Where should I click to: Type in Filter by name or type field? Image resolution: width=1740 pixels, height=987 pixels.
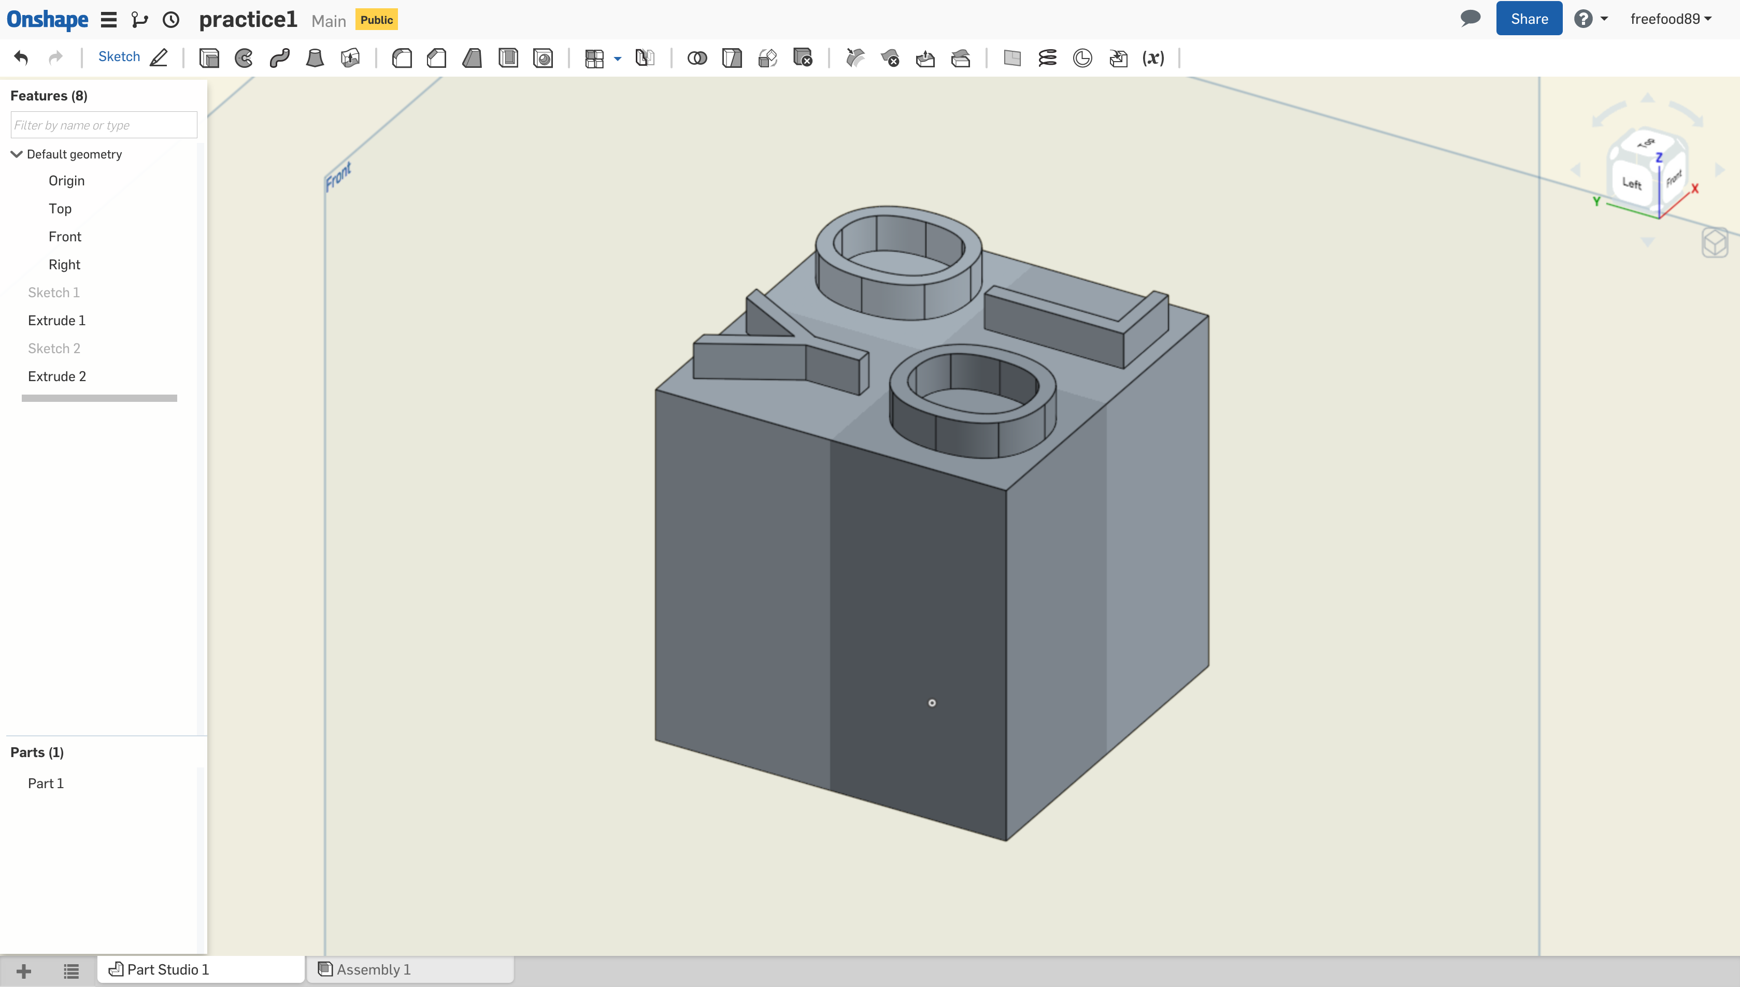coord(104,125)
